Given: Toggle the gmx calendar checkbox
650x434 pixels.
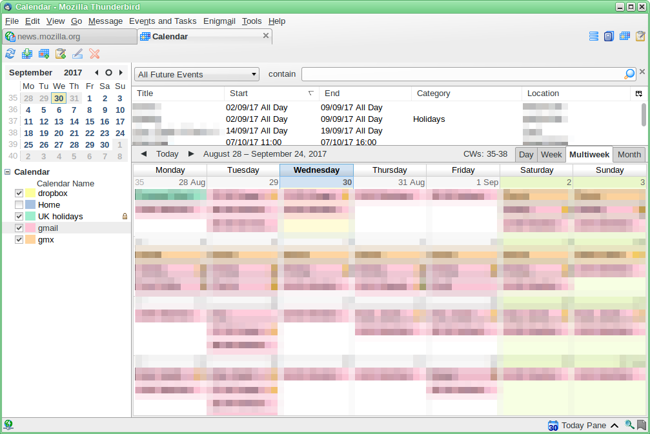Looking at the screenshot, I should point(19,240).
